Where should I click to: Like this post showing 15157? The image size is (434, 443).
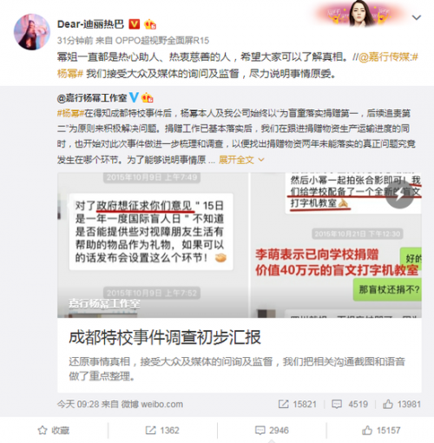coord(381,430)
